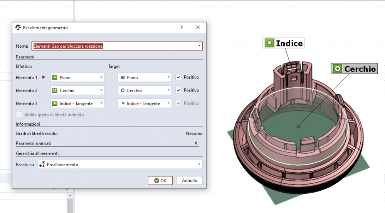
Task: Click the Cerchio label icon in 3D view
Action: [338, 69]
